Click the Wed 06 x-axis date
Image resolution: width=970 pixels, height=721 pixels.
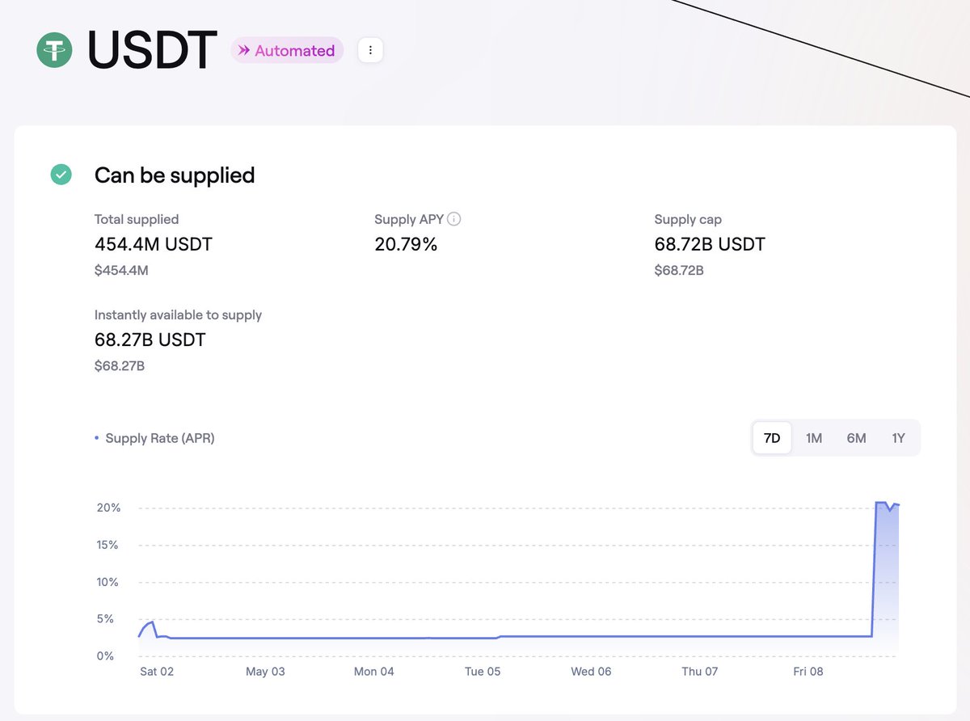point(591,672)
